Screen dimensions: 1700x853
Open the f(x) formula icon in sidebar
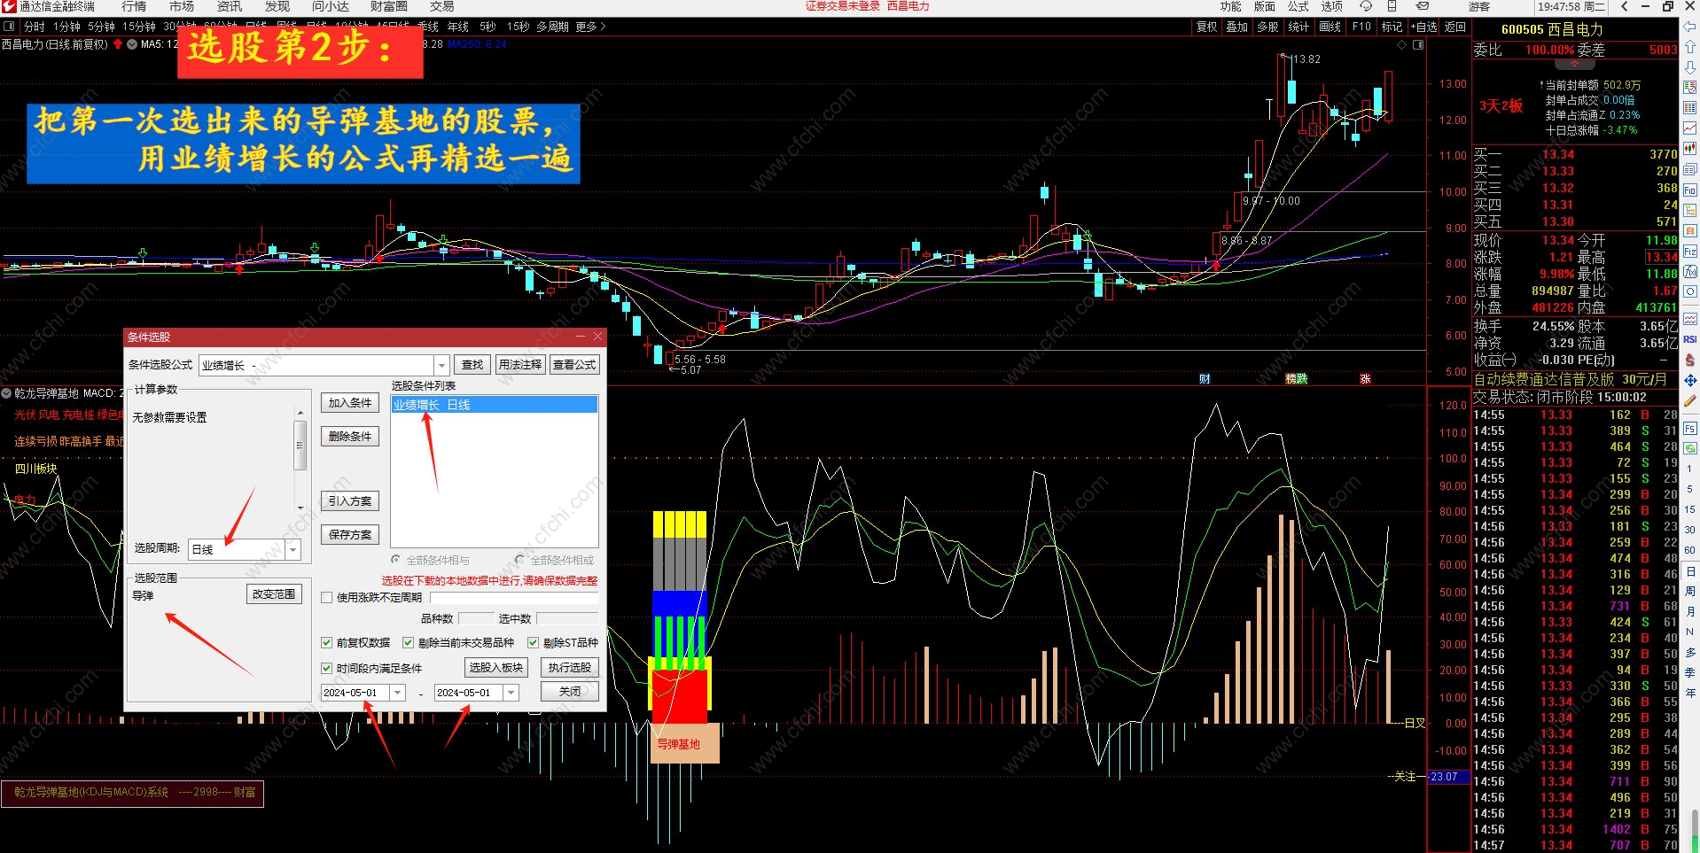(x=1690, y=272)
